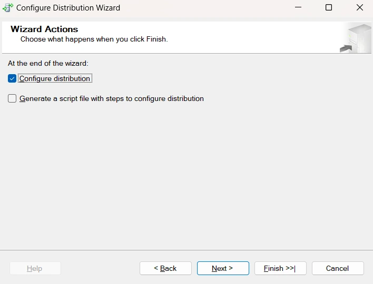Go to the Next wizard page

pyautogui.click(x=223, y=268)
